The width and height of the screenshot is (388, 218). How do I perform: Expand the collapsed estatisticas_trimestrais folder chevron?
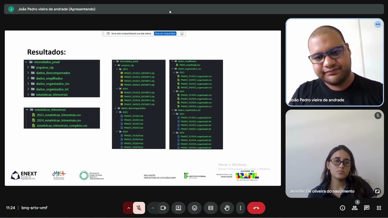[x=28, y=95]
